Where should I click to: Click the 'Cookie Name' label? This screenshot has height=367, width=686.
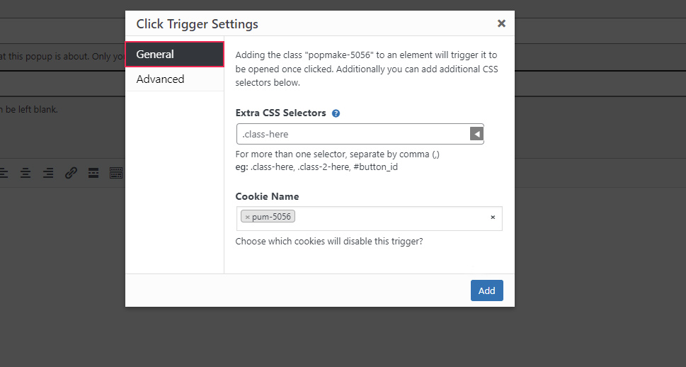(x=267, y=197)
